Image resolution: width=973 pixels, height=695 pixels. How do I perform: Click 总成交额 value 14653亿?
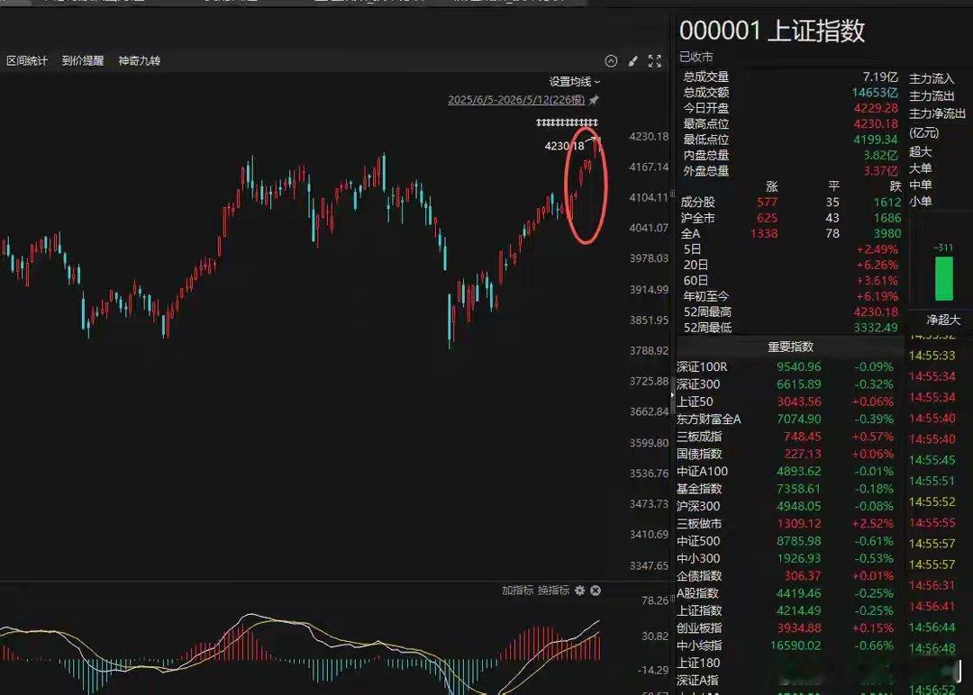[x=875, y=93]
